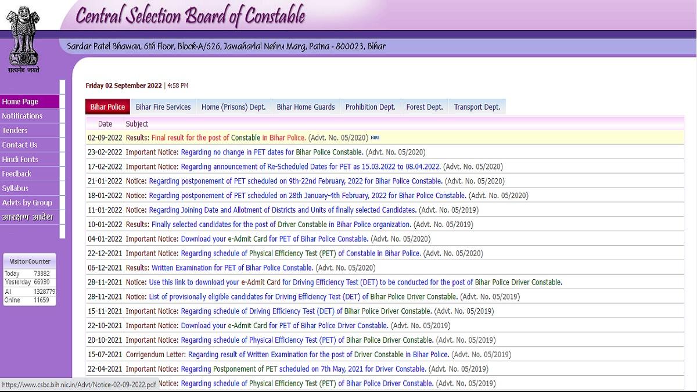Go to Home Page in sidebar
The image size is (697, 392).
coord(29,102)
